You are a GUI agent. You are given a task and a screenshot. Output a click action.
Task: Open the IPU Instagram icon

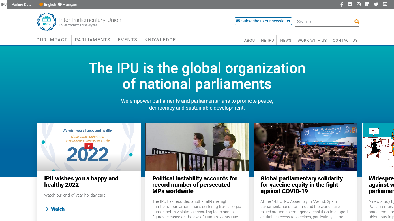[359, 4]
